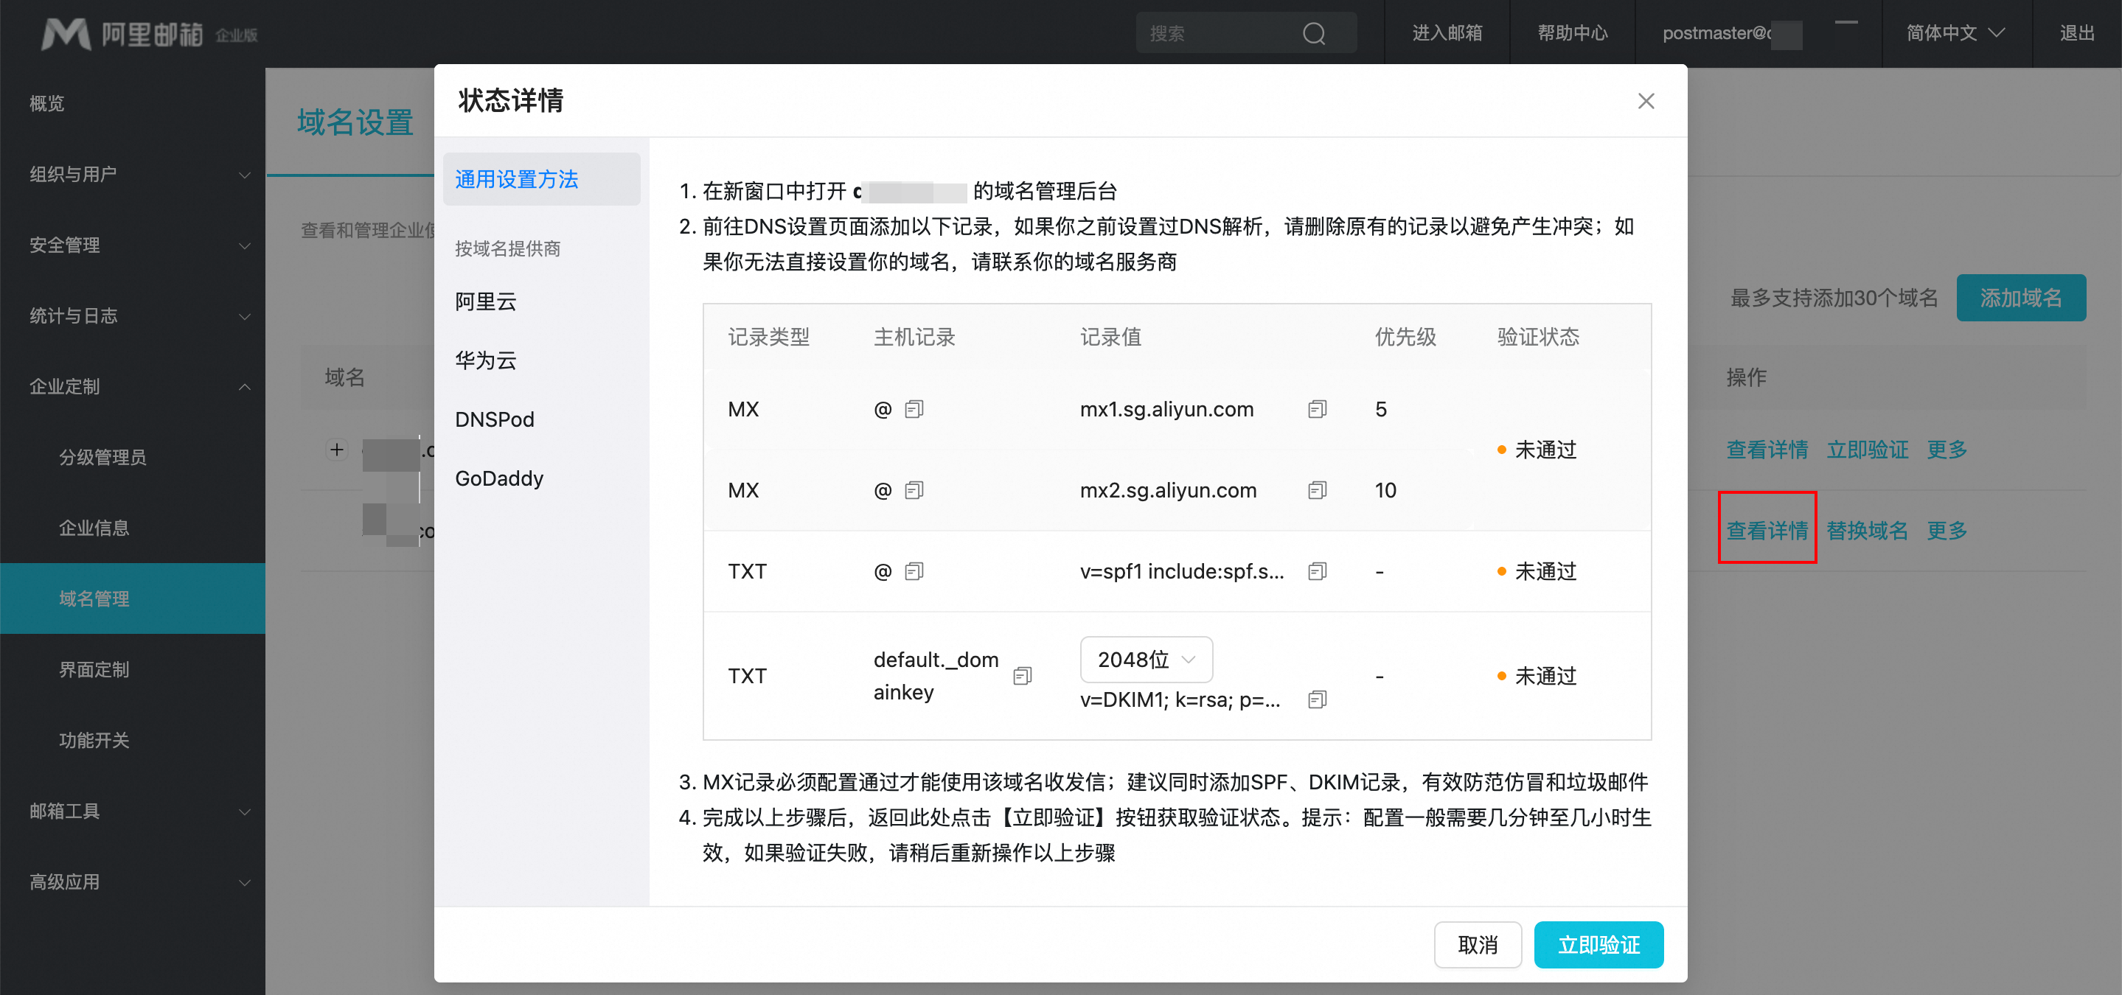The image size is (2122, 995).
Task: Copy the @ host of first MX row
Action: tap(914, 409)
